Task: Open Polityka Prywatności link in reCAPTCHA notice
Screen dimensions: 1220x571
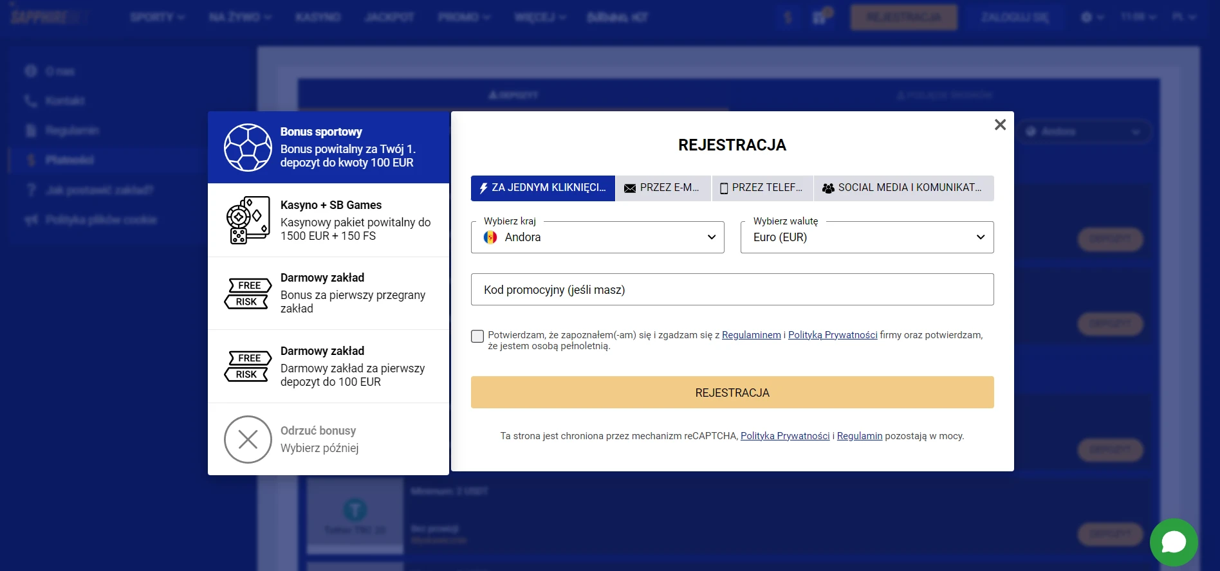Action: 785,436
